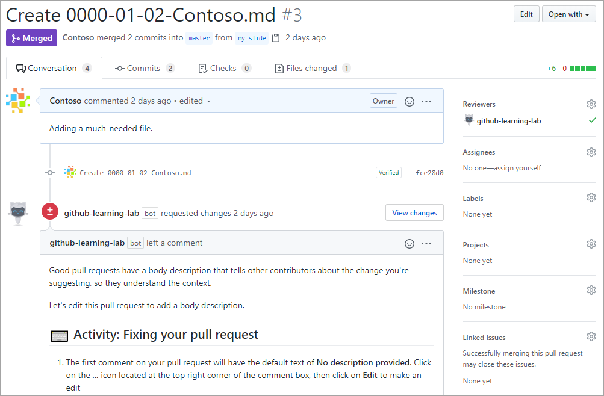This screenshot has width=604, height=396.
Task: Open the master branch label
Action: [199, 38]
